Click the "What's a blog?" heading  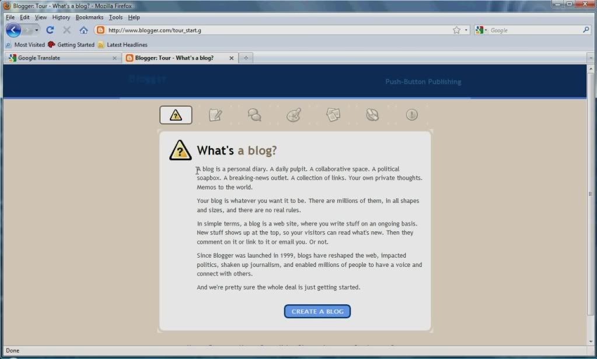click(x=236, y=150)
